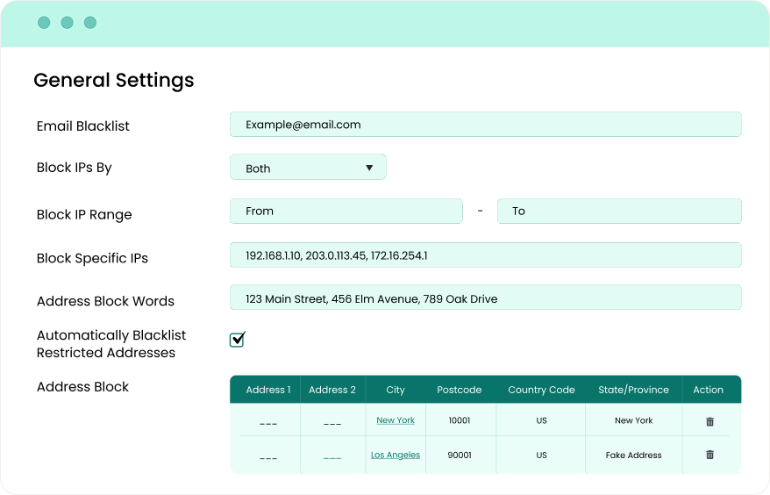Delete the Los Angeles address row
The image size is (770, 495).
(x=709, y=455)
